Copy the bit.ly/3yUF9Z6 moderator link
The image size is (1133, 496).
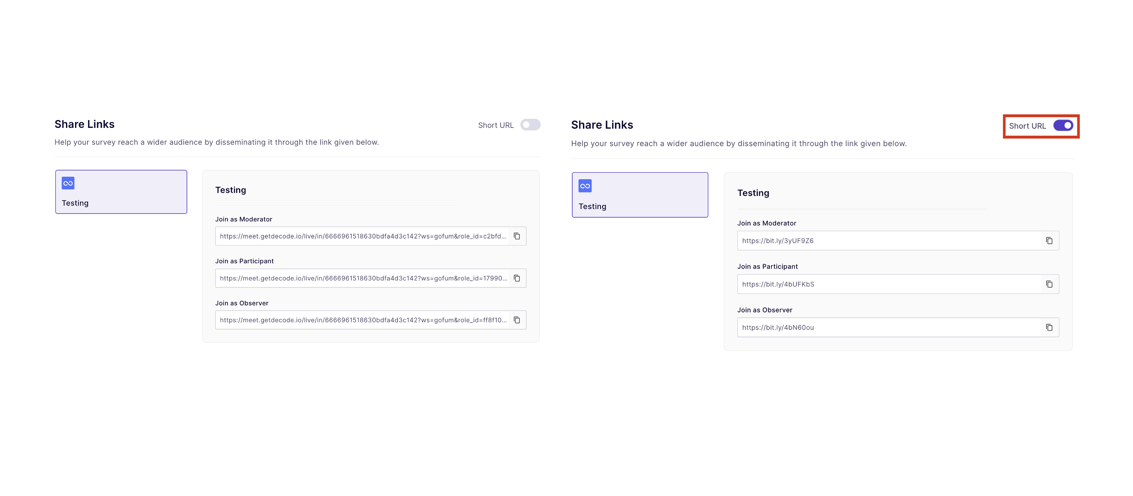click(x=1049, y=241)
